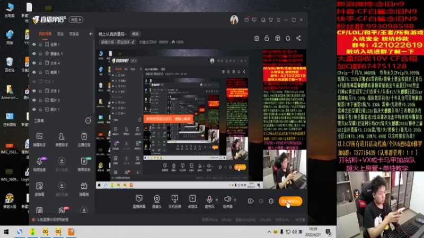
Task: Launch the 视频连麦 tool
Action: tap(39, 164)
